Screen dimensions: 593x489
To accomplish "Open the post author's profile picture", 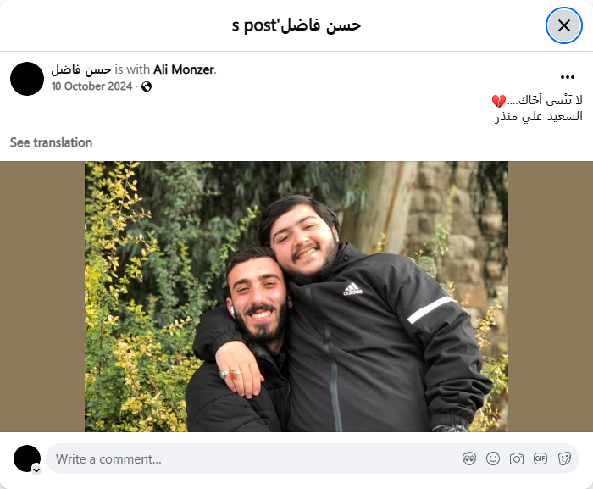I will (x=27, y=79).
